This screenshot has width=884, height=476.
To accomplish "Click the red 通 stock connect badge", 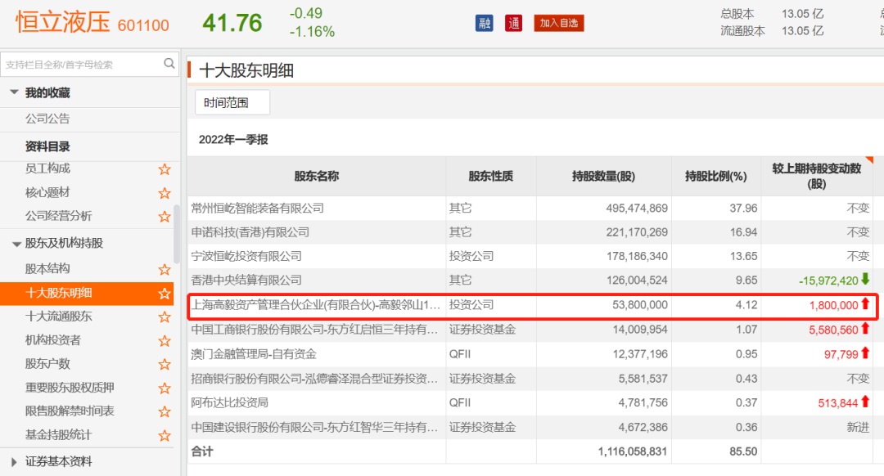I will click(x=513, y=23).
